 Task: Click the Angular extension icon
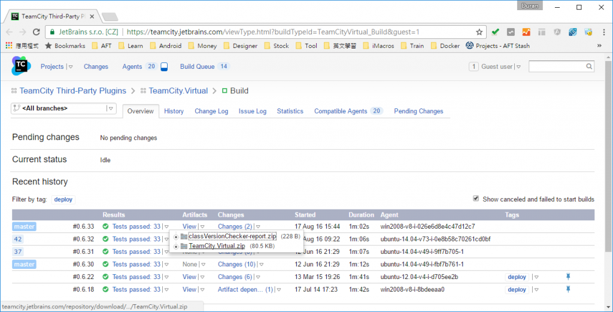(557, 32)
